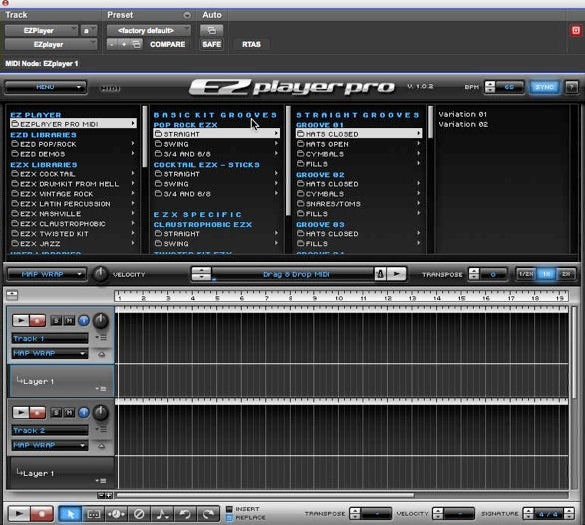Select SWING under Pop Rock EZX
This screenshot has height=525, width=585.
[x=216, y=144]
